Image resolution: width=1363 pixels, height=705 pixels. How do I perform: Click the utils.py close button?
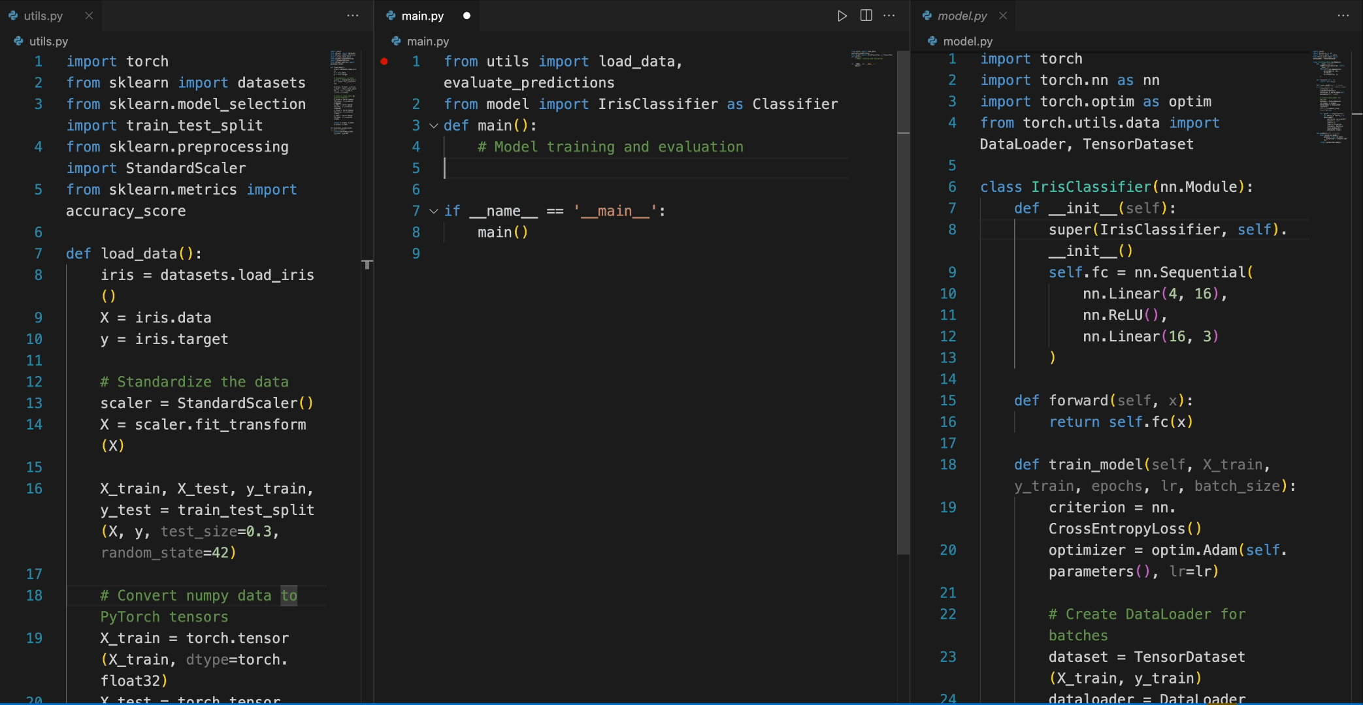pyautogui.click(x=88, y=14)
